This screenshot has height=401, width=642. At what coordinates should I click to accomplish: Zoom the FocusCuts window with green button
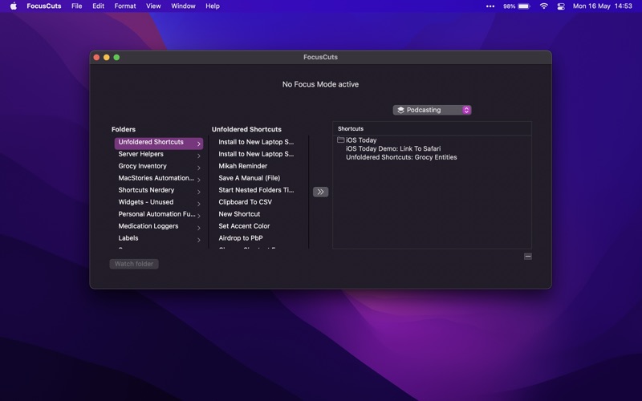pos(116,57)
